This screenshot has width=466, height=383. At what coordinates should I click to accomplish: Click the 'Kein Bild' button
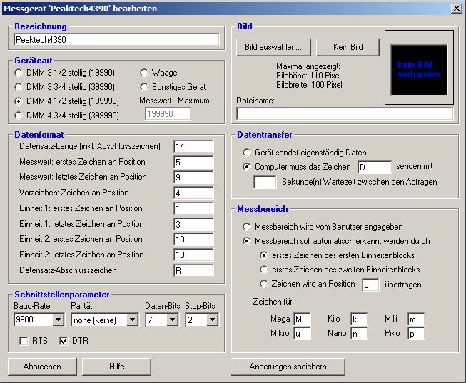click(348, 47)
